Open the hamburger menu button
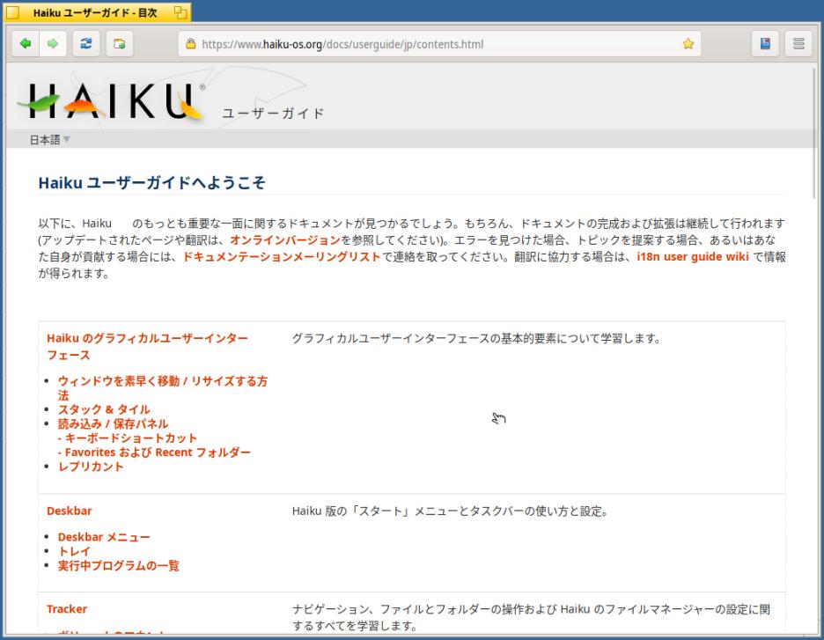 pos(798,44)
